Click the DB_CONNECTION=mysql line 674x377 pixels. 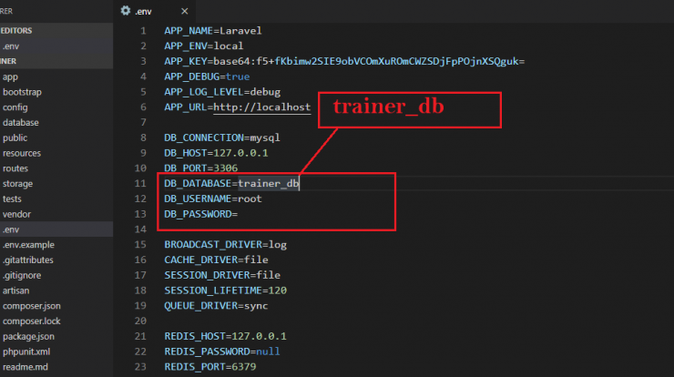222,138
